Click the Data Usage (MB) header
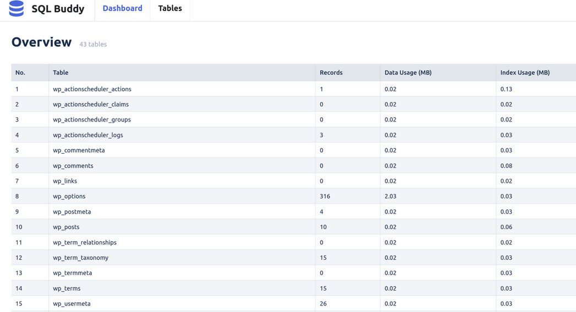The height and width of the screenshot is (312, 576). pyautogui.click(x=408, y=73)
